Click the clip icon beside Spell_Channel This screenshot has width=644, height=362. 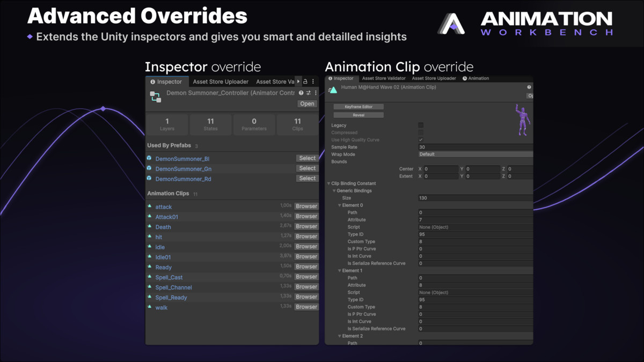pyautogui.click(x=150, y=287)
